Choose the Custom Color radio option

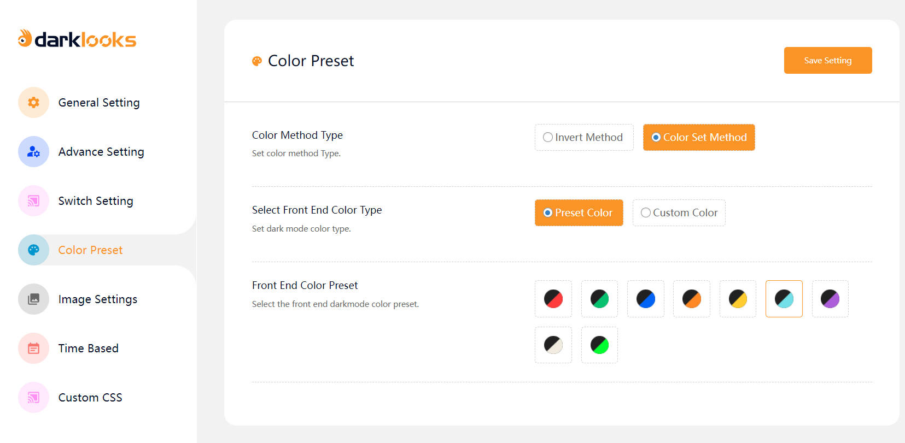646,212
